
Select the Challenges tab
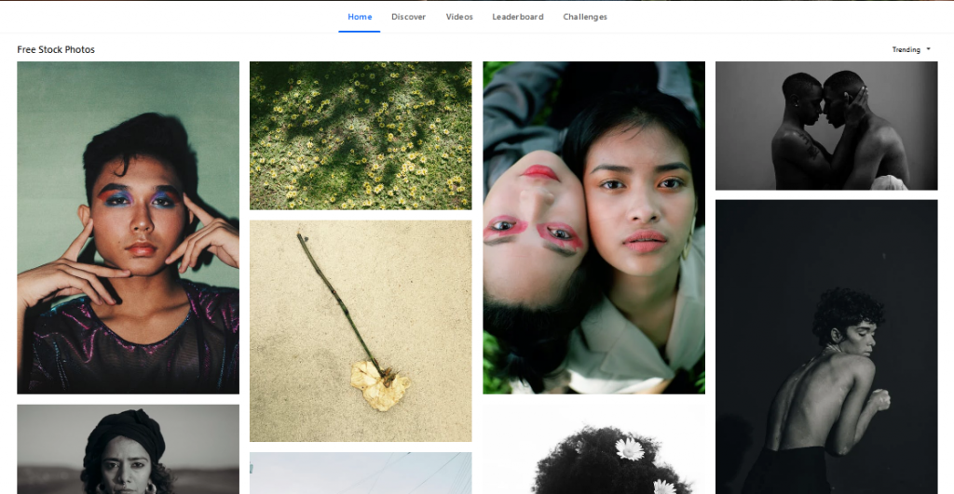point(585,17)
